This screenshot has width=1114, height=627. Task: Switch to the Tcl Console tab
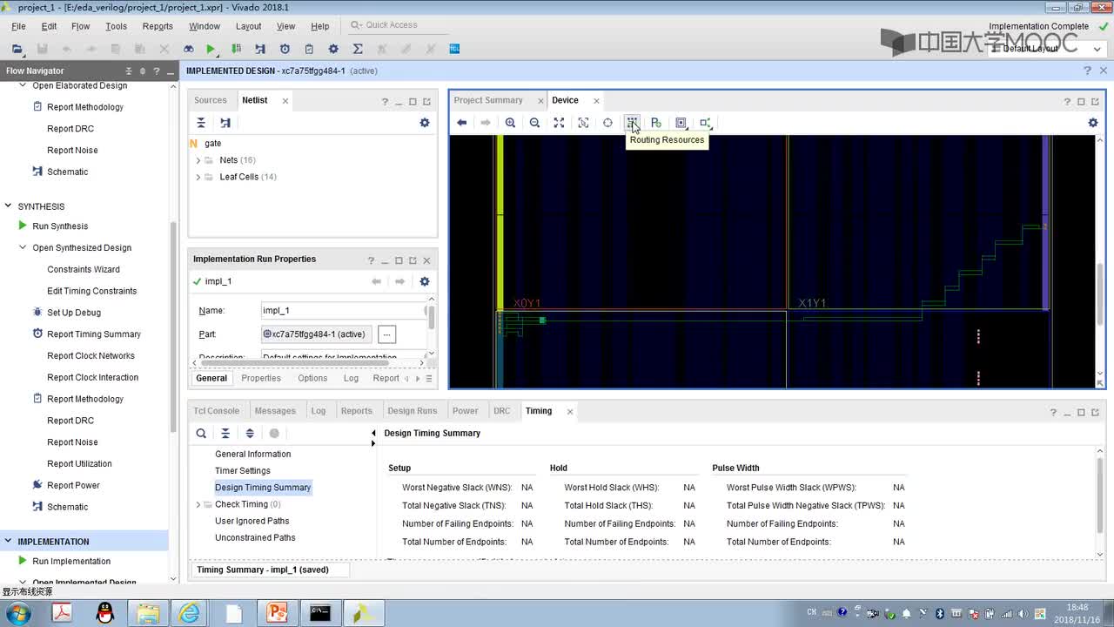pyautogui.click(x=216, y=411)
